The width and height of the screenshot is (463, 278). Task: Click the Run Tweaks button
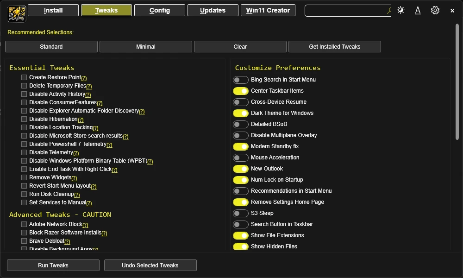[53, 265]
